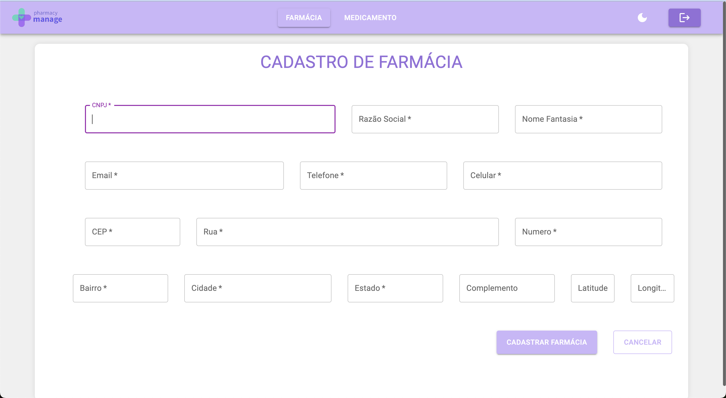
Task: Select the Nome Fantasia field
Action: pyautogui.click(x=588, y=119)
